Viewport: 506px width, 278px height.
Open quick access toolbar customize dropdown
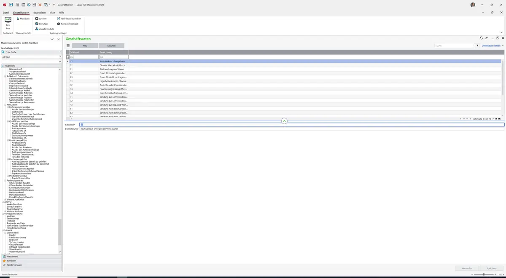54,5
